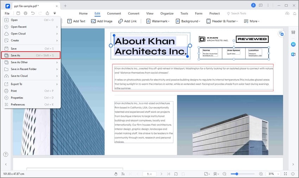Click the Search Tools field

coord(236,13)
